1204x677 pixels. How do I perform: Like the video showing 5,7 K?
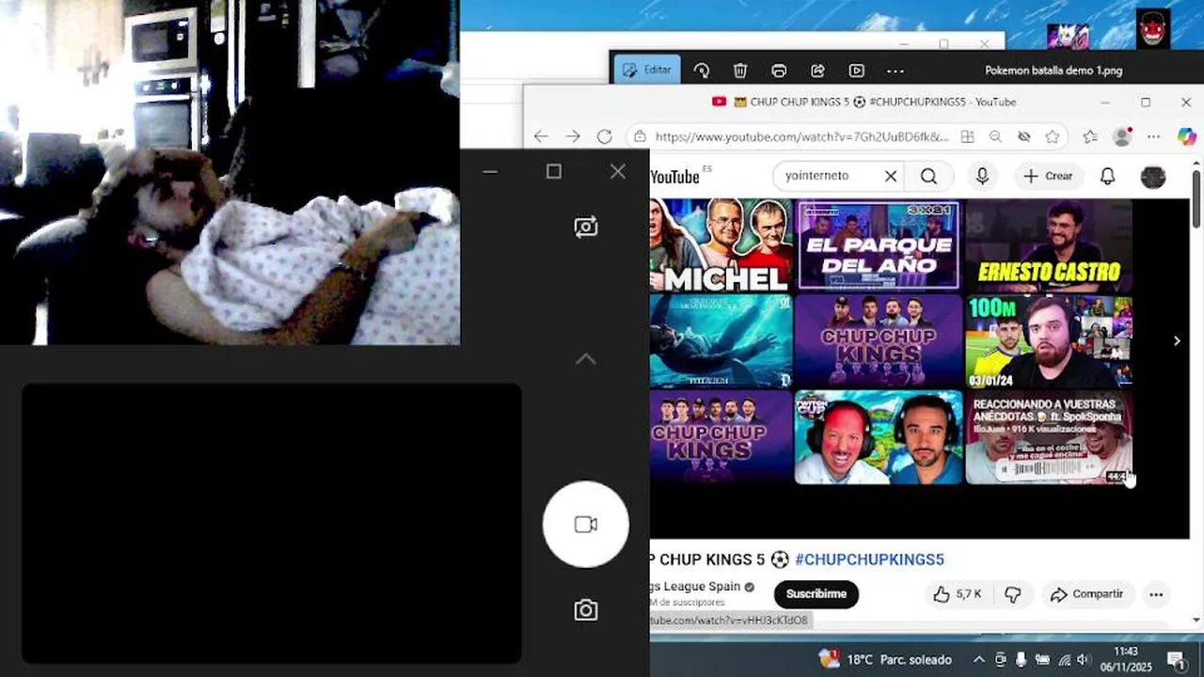(958, 594)
